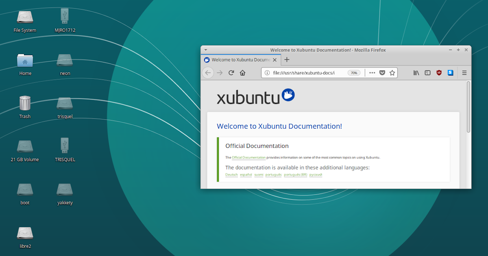Image resolution: width=488 pixels, height=256 pixels.
Task: Select the TRISQUEL USB drive icon
Action: [65, 145]
